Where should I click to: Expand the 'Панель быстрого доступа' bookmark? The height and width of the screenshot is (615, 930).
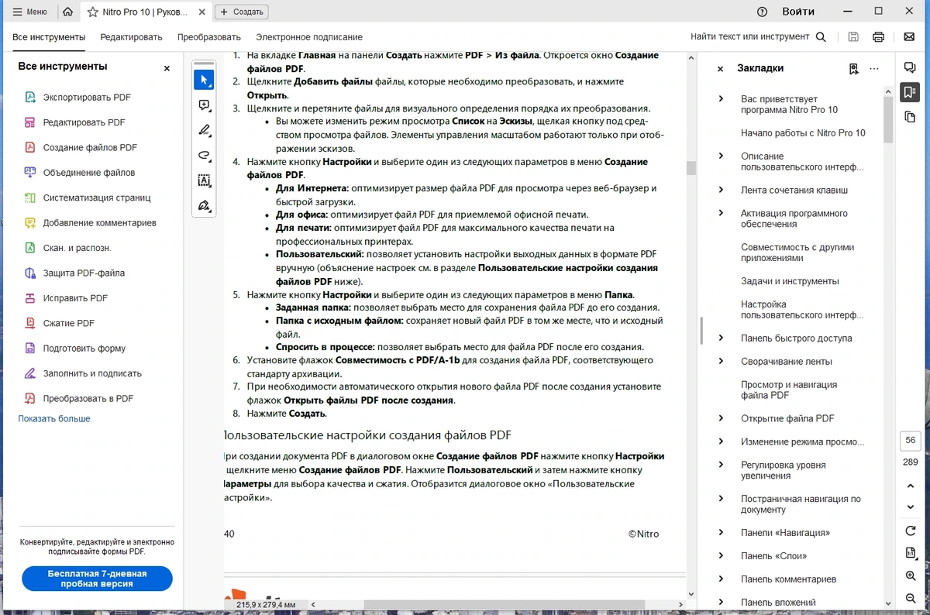point(722,338)
